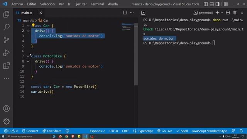
Task: Open the Archivo menu
Action: tap(17, 4)
